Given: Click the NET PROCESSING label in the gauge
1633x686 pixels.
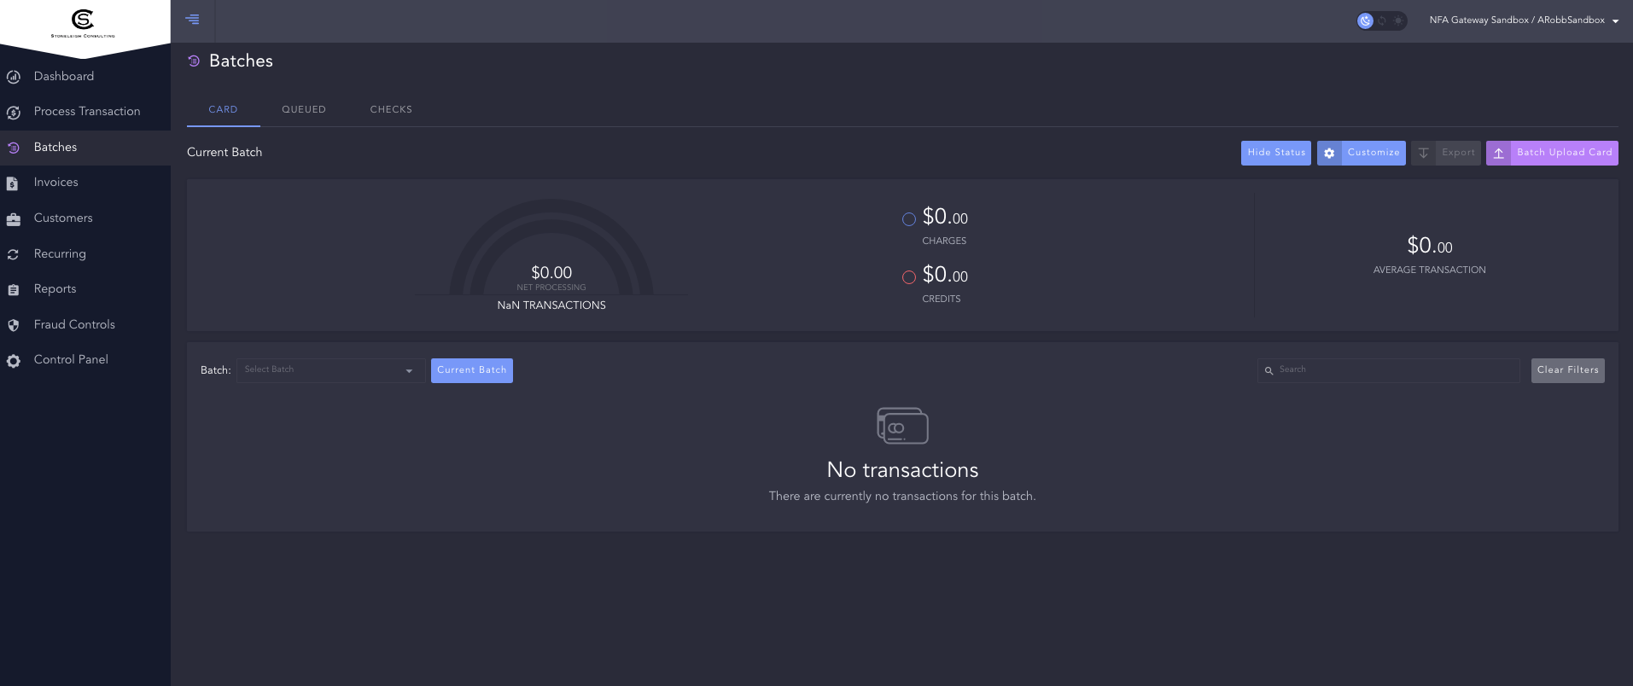Looking at the screenshot, I should 551,288.
